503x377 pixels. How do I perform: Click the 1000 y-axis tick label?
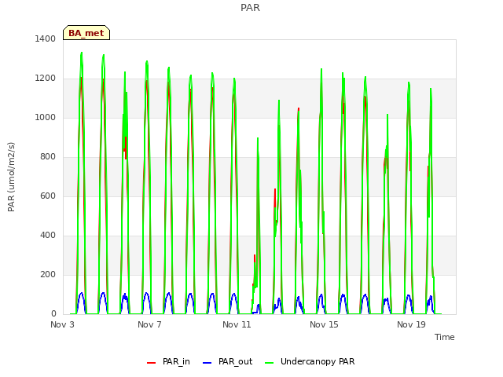click(46, 117)
